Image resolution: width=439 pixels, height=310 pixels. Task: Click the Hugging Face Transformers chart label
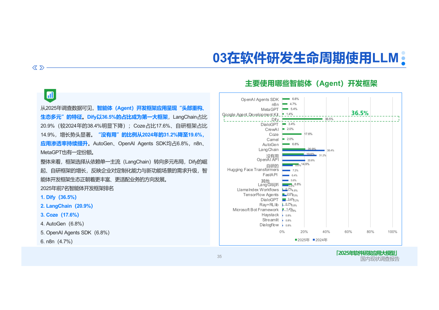(253, 170)
